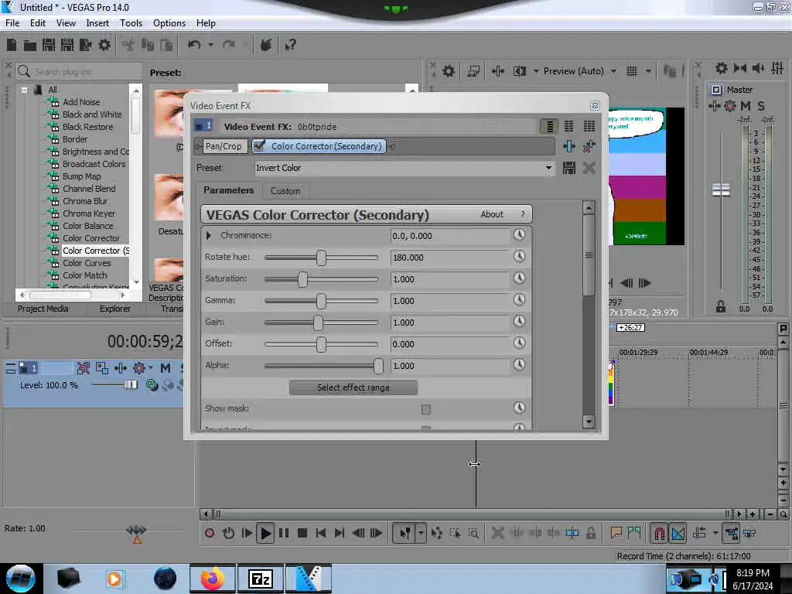
Task: Open edit tool selector dropdown arrow
Action: (420, 533)
